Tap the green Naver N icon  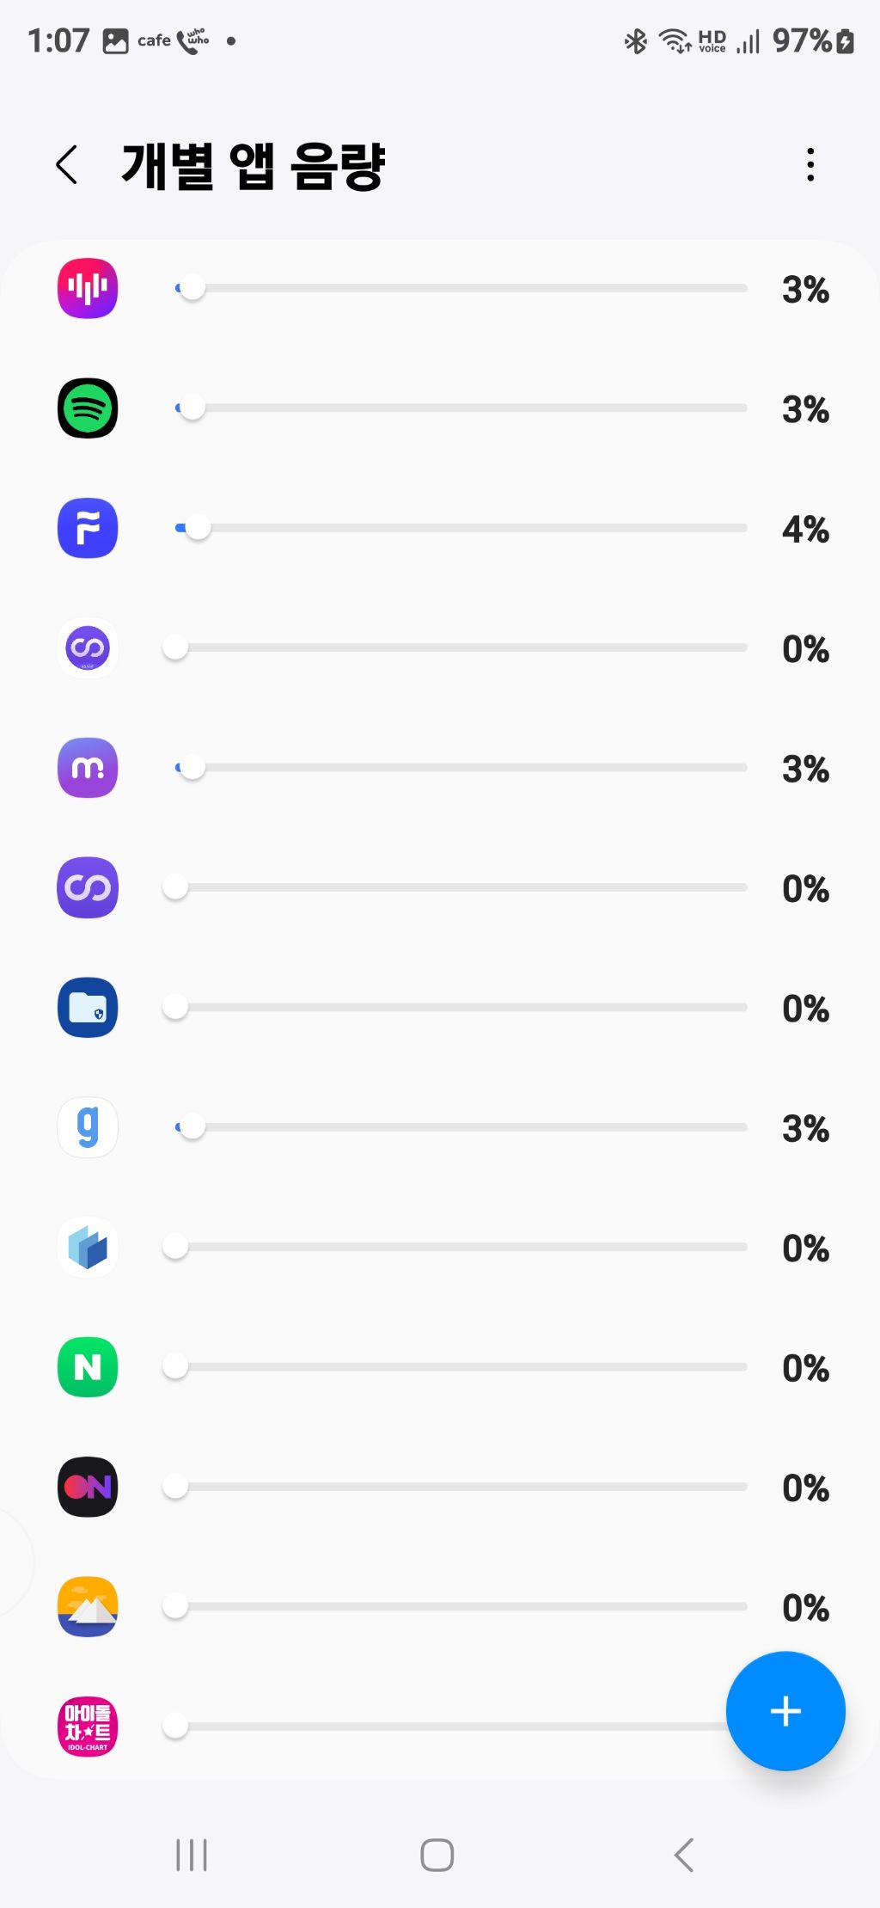[88, 1367]
